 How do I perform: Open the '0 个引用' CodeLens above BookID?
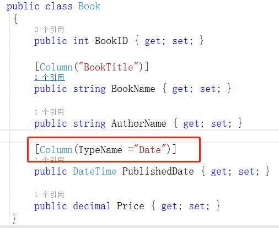click(x=49, y=29)
